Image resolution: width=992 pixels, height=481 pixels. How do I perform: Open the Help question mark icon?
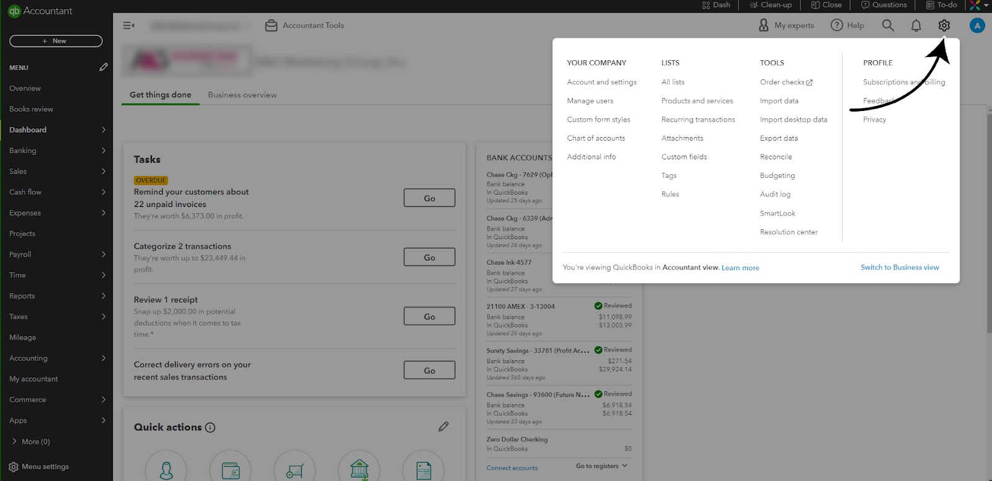(x=836, y=25)
